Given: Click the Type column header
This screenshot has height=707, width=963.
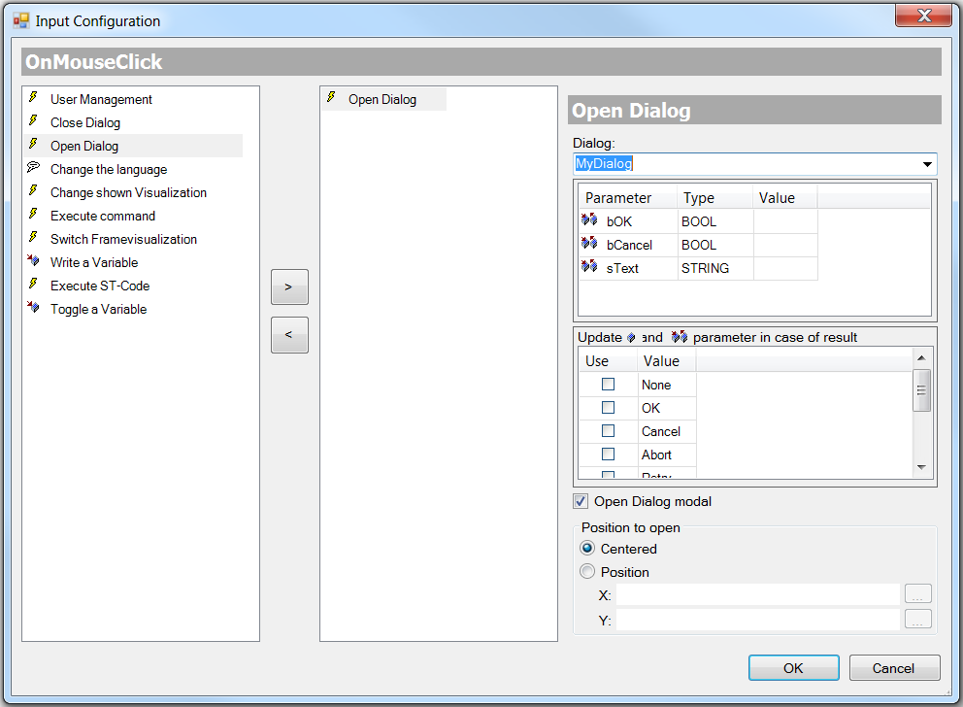Looking at the screenshot, I should [715, 198].
